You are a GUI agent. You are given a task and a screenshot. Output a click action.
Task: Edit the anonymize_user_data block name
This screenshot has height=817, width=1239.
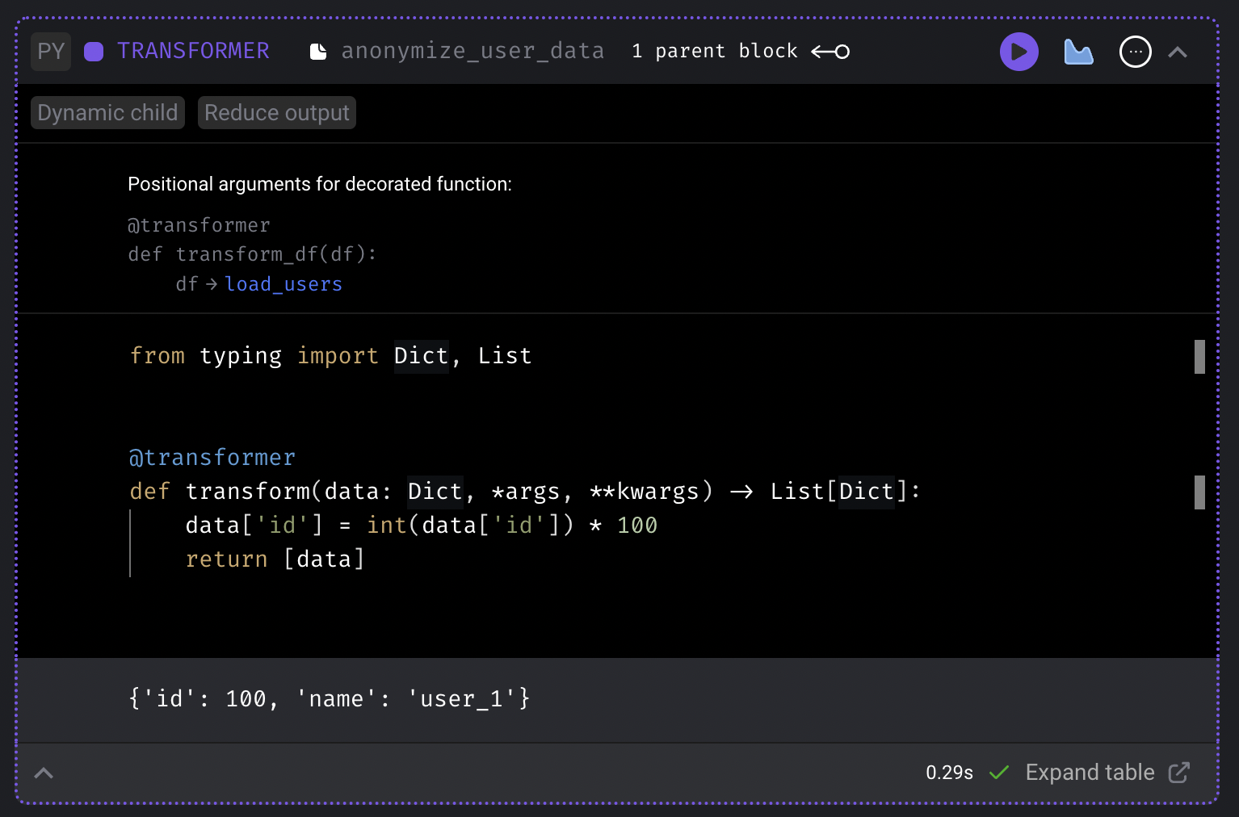click(x=472, y=51)
